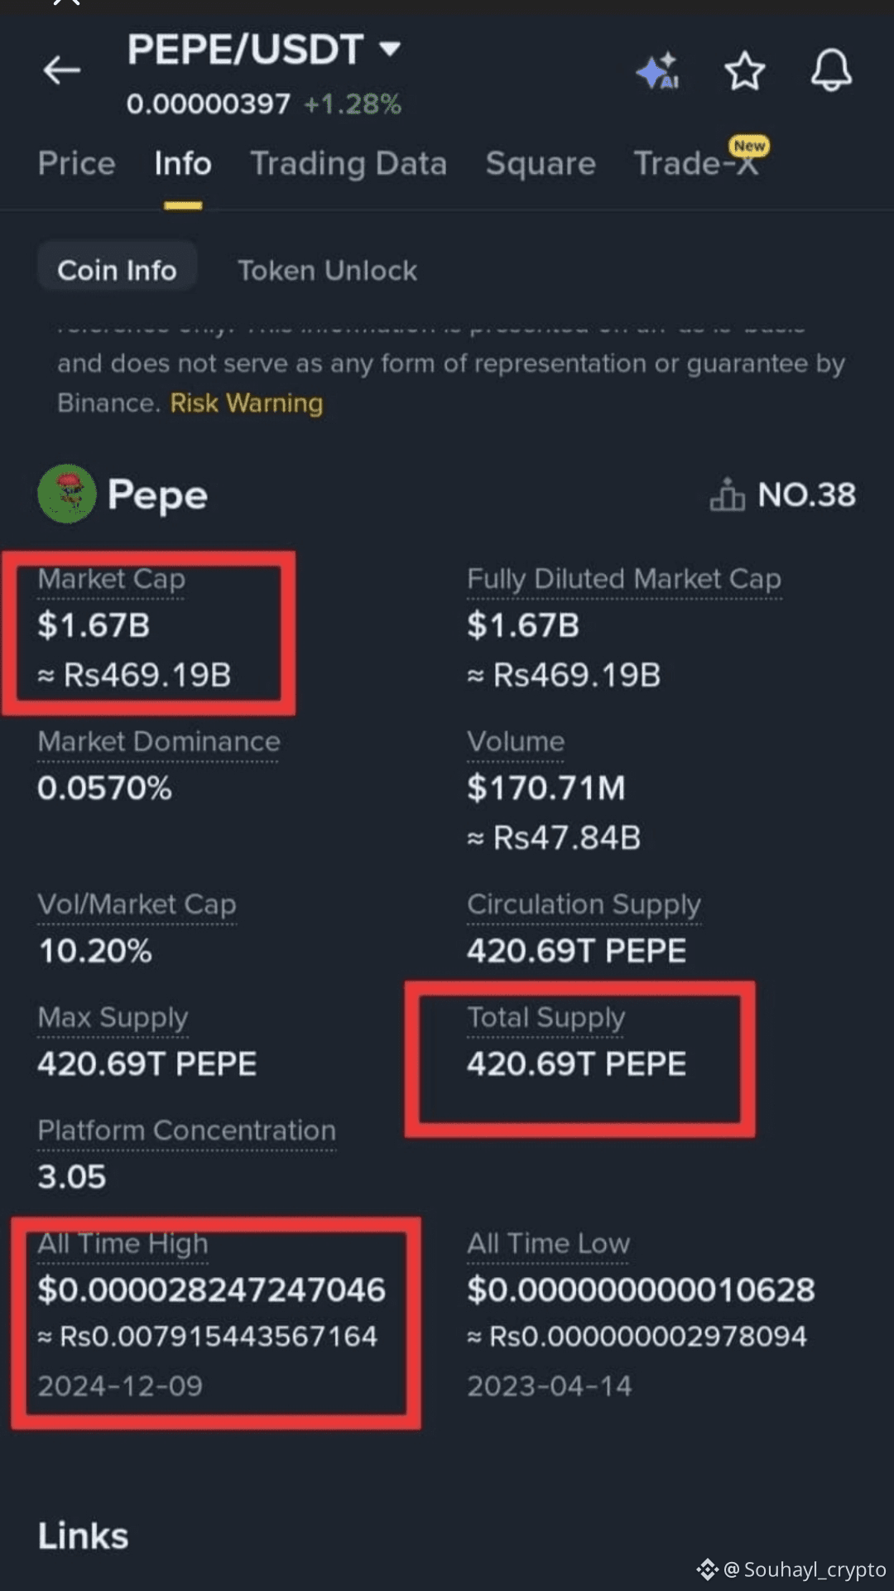894x1591 pixels.
Task: Tap the Market Dominance label
Action: coord(158,741)
